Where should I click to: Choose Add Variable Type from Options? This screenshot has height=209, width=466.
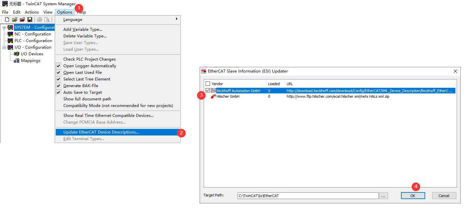[117, 29]
